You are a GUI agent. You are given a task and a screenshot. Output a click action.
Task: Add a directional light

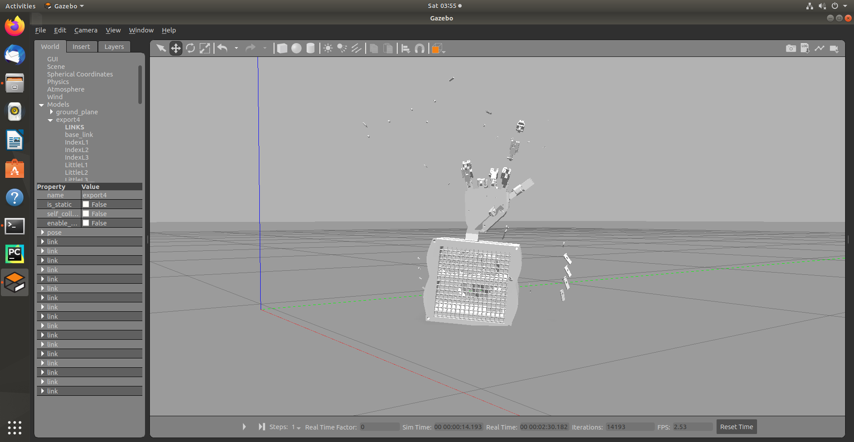tap(356, 48)
